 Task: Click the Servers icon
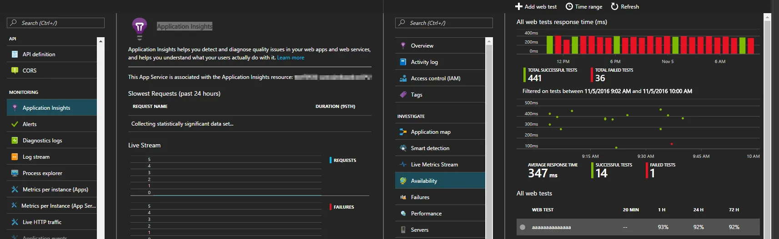point(403,230)
